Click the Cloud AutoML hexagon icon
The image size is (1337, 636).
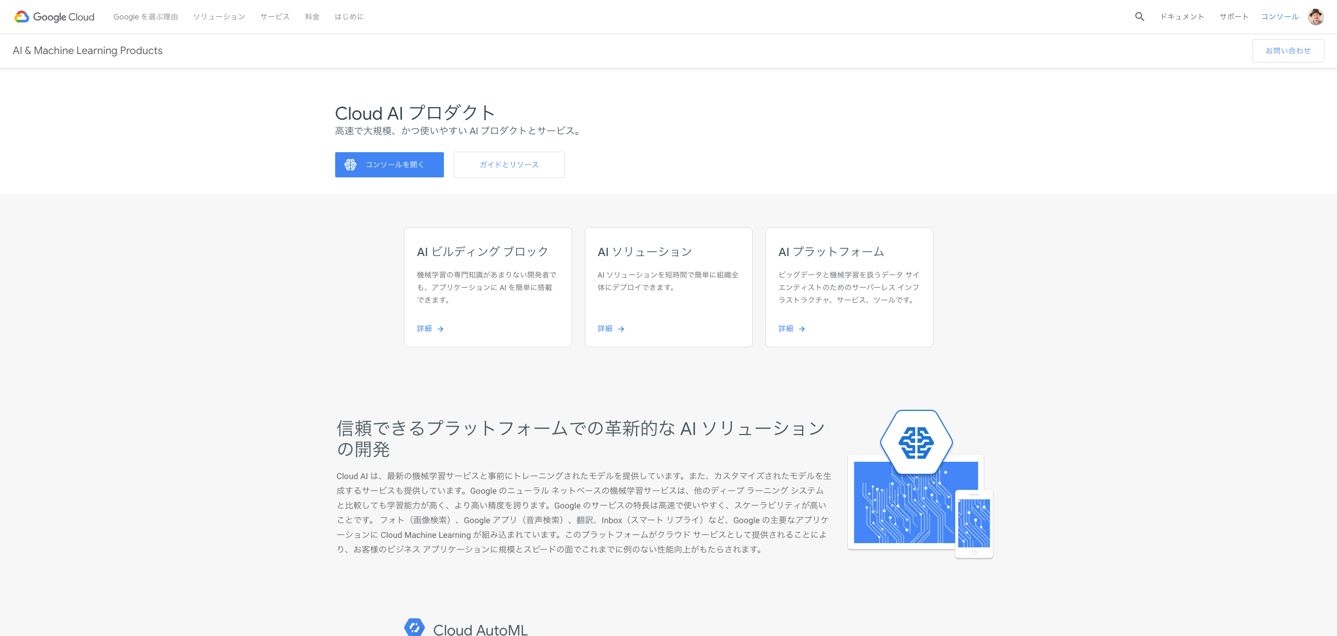click(x=414, y=627)
